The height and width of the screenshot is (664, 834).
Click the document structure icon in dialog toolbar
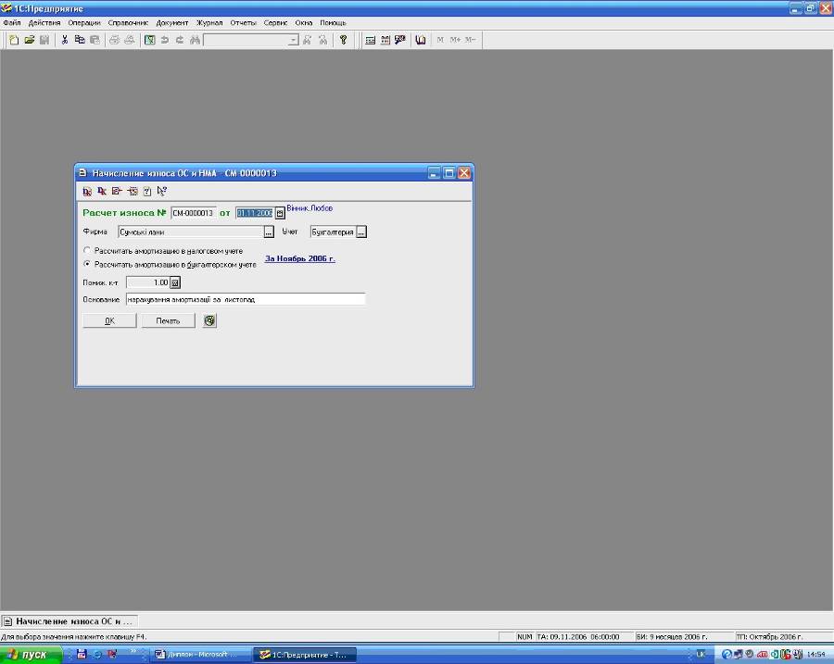tap(133, 192)
